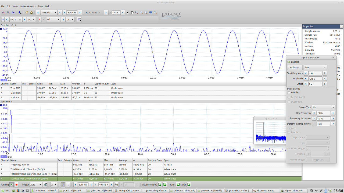This screenshot has width=344, height=193.
Task: Click the Arbitrary... button
Action: click(295, 68)
